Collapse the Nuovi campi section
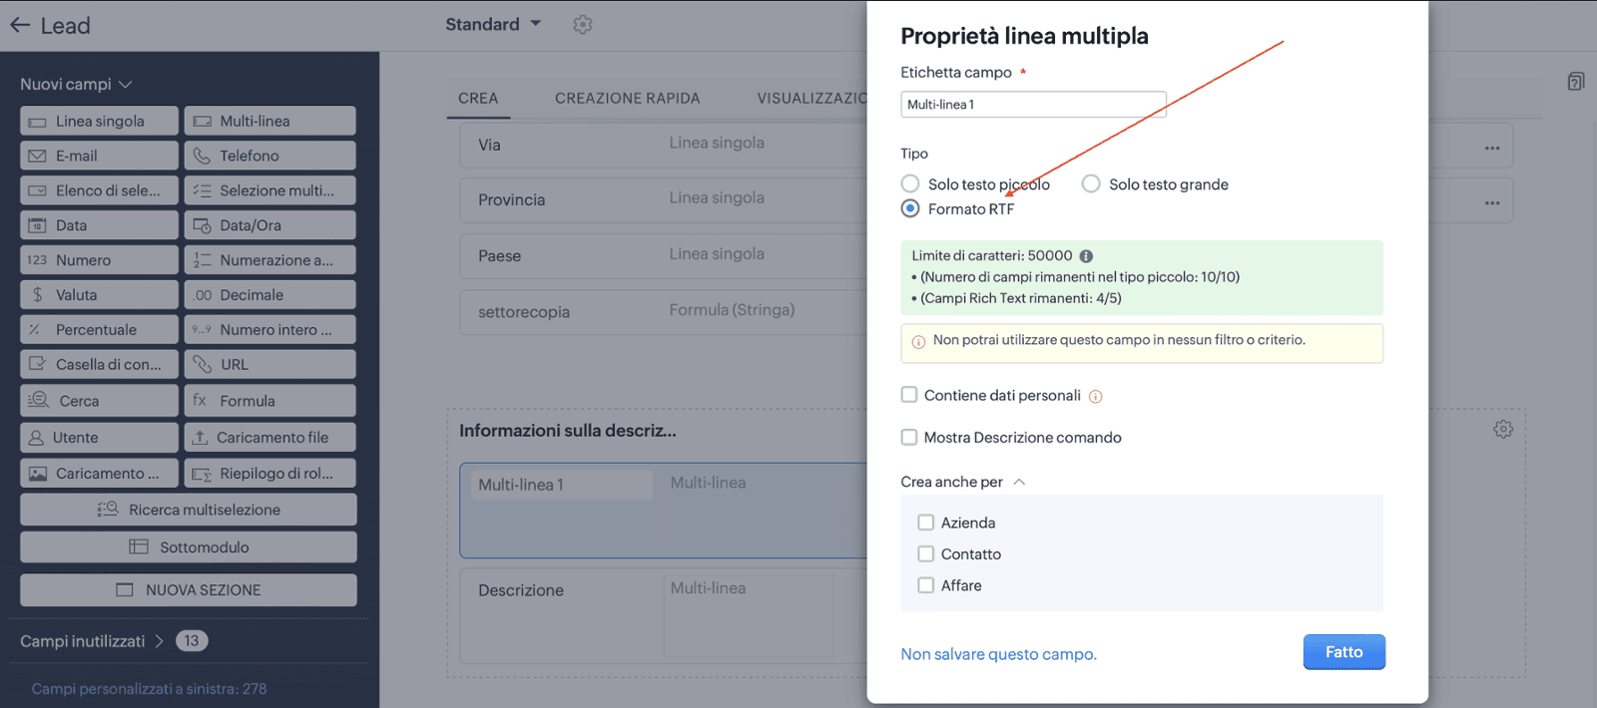This screenshot has width=1597, height=708. tap(76, 85)
